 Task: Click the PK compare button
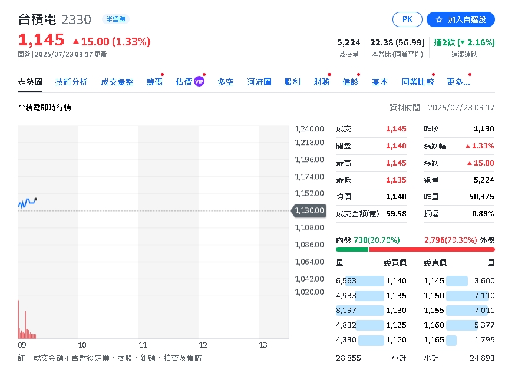pyautogui.click(x=408, y=19)
